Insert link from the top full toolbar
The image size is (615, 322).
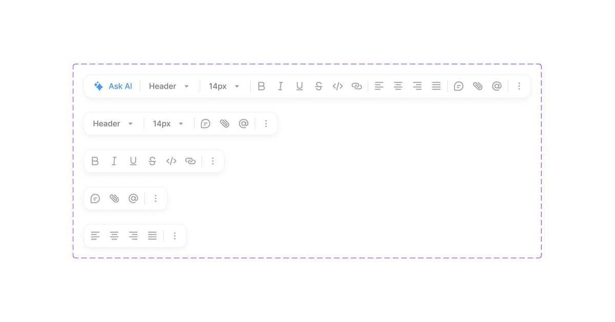(x=357, y=86)
